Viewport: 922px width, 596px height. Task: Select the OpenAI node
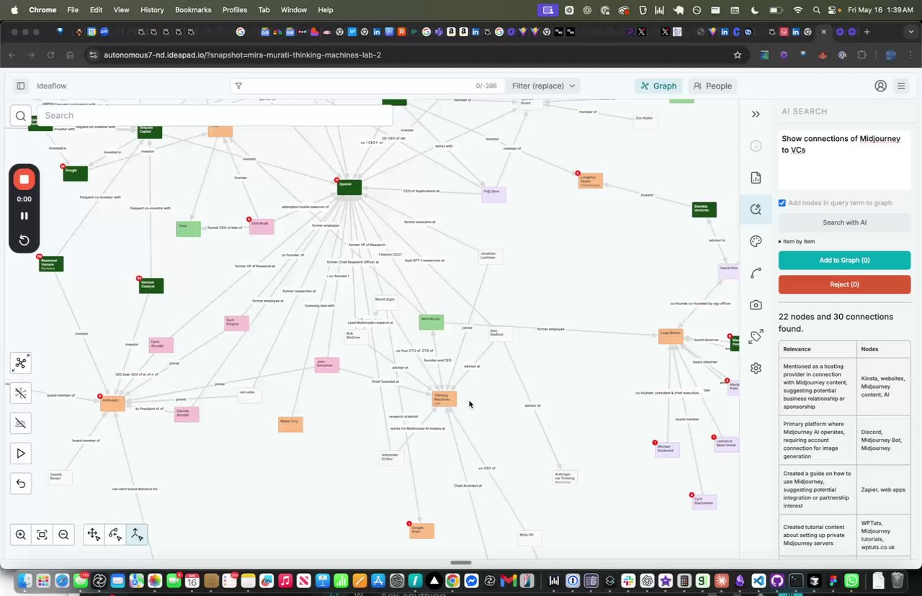(349, 186)
